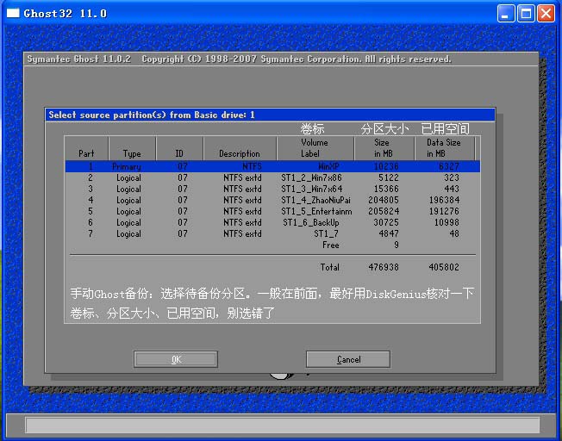This screenshot has height=441, width=562.
Task: Select the ST1_3_Win7x64 partition row
Action: coord(272,189)
